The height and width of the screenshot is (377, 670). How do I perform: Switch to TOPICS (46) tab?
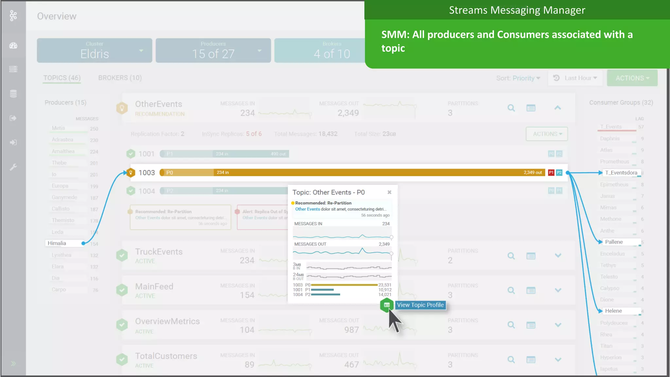tap(62, 78)
